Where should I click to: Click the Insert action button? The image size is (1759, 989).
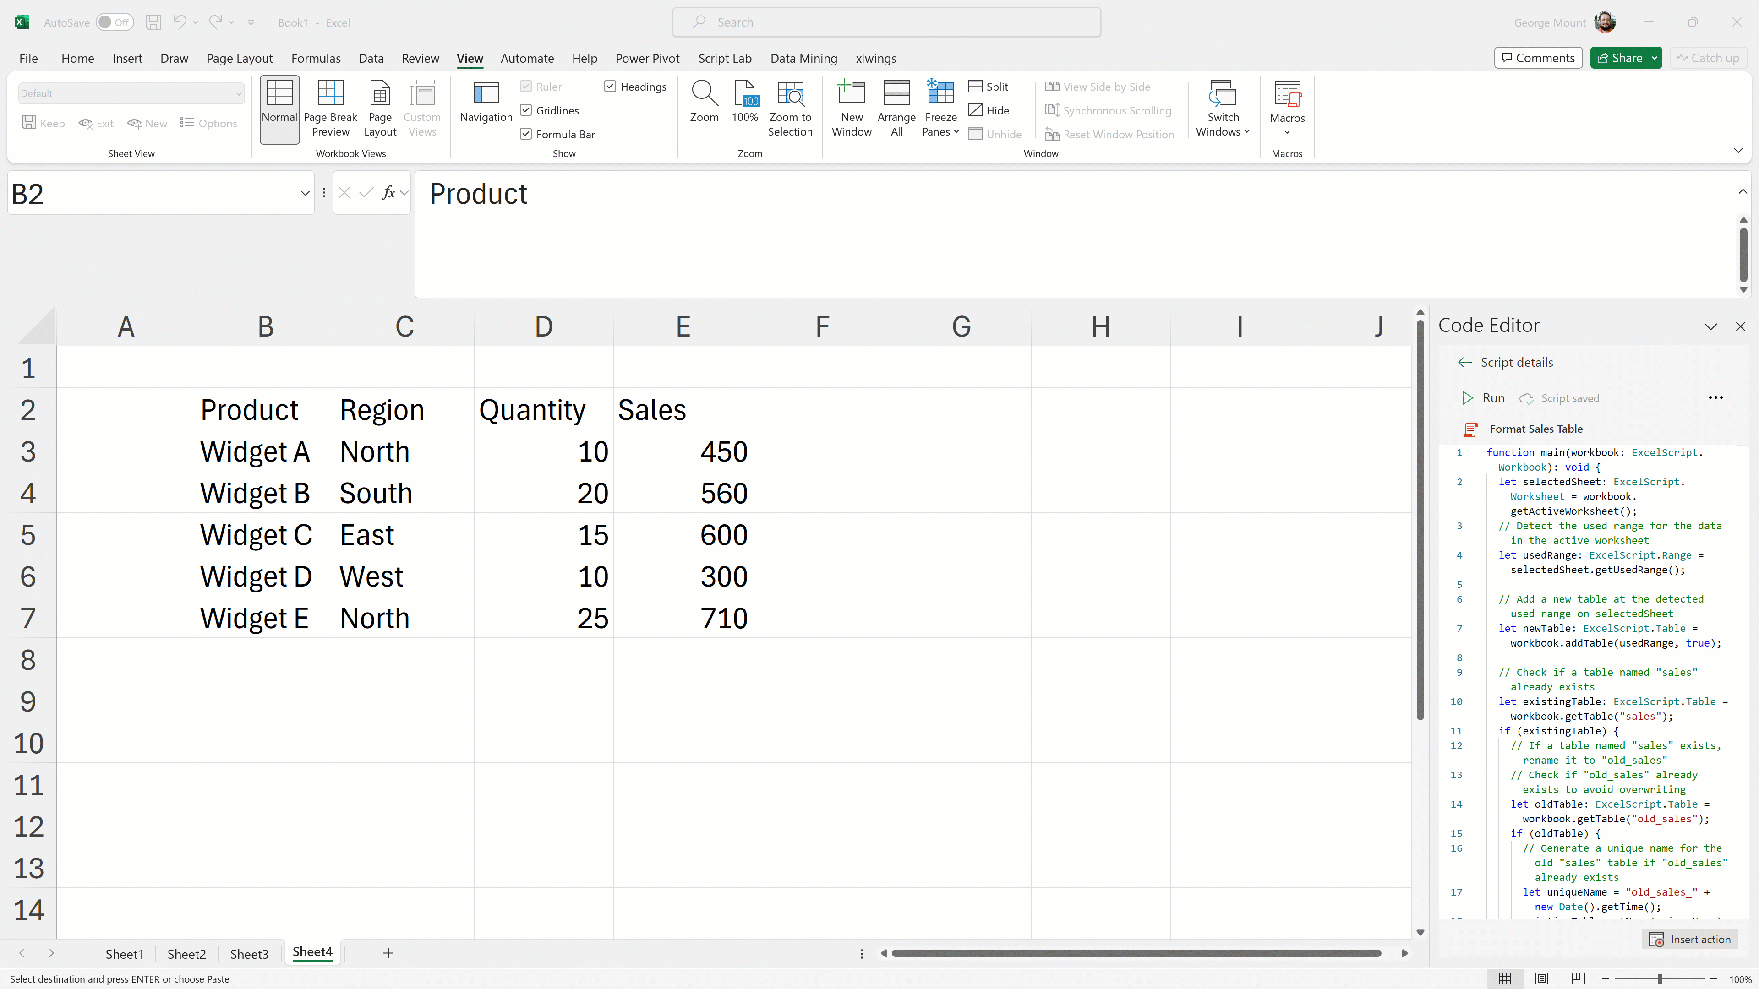coord(1690,939)
